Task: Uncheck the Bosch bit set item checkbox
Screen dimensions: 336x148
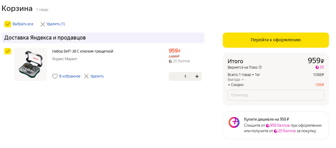Action: click(x=8, y=51)
